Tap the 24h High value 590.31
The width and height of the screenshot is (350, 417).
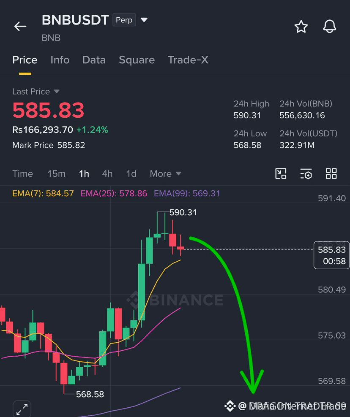click(247, 115)
